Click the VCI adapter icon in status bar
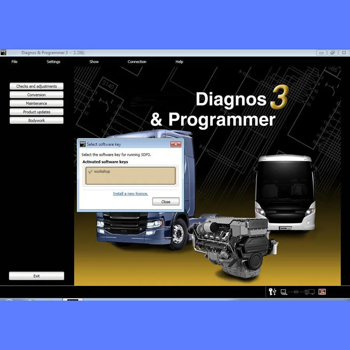This screenshot has width=350, height=350. click(x=296, y=292)
